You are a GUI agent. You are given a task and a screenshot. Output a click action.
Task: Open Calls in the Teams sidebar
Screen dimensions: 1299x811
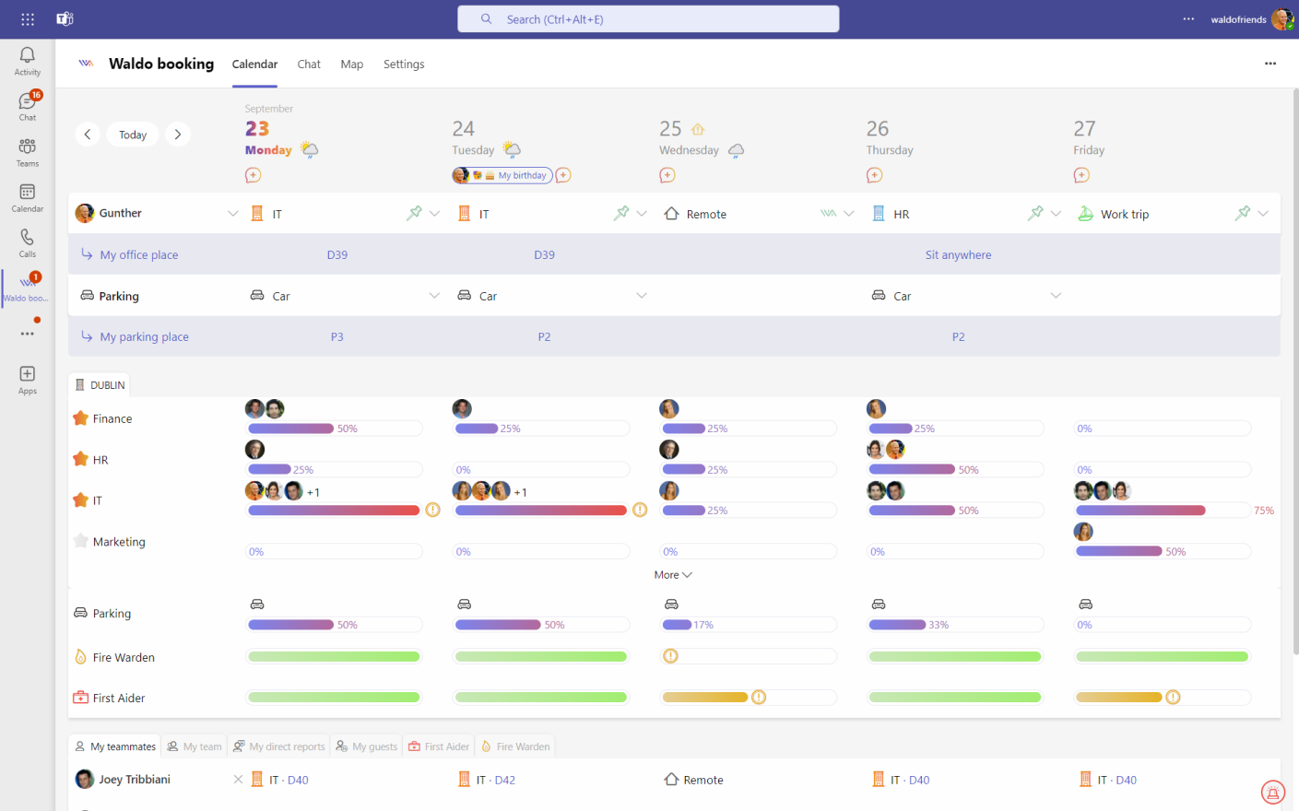click(x=28, y=242)
